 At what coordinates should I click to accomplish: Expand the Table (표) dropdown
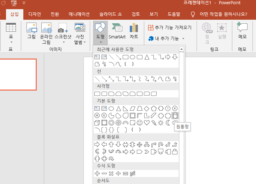point(11,33)
